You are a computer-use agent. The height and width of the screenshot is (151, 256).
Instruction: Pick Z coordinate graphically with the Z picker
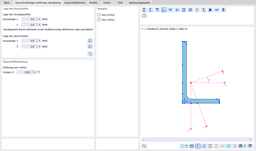[90, 47]
